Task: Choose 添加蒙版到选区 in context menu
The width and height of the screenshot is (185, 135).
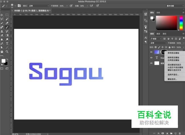Action: [x=174, y=65]
